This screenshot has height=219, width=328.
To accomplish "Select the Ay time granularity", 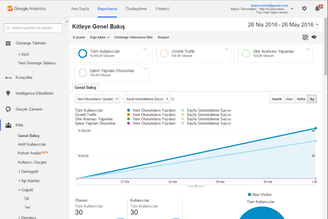I will point(312,99).
